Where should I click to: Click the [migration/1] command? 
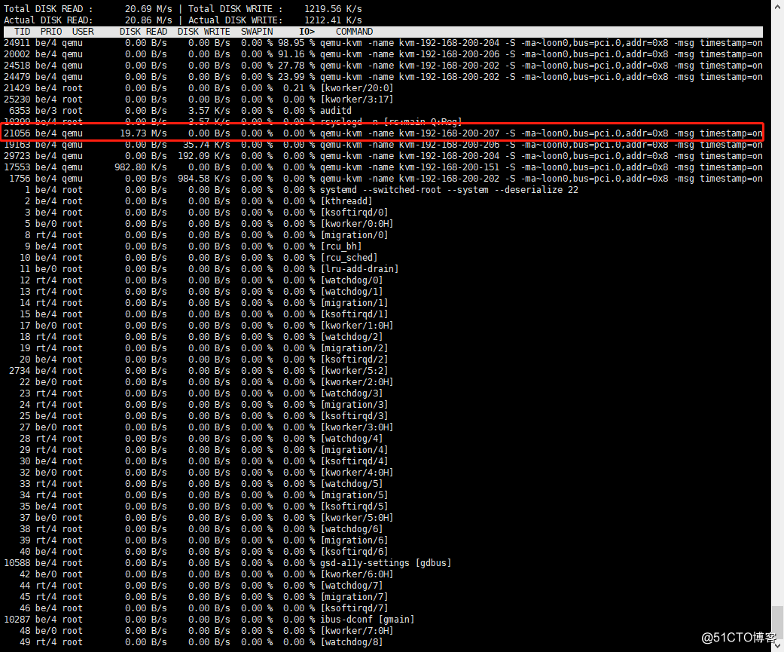point(355,303)
